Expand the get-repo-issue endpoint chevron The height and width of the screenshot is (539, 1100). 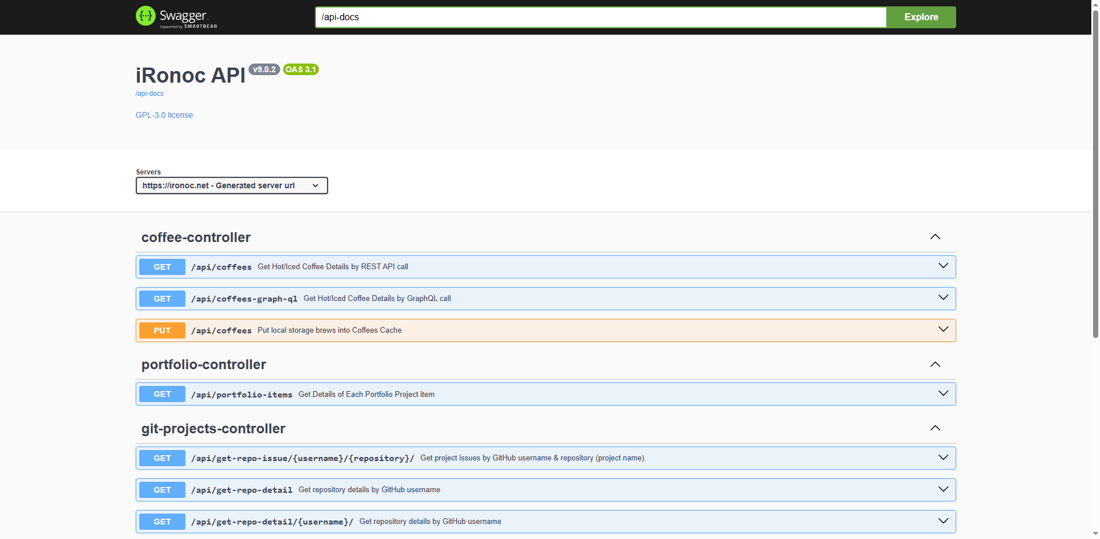click(943, 458)
